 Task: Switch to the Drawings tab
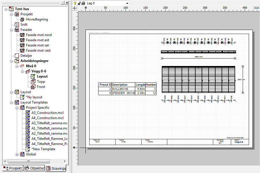[x=56, y=168]
